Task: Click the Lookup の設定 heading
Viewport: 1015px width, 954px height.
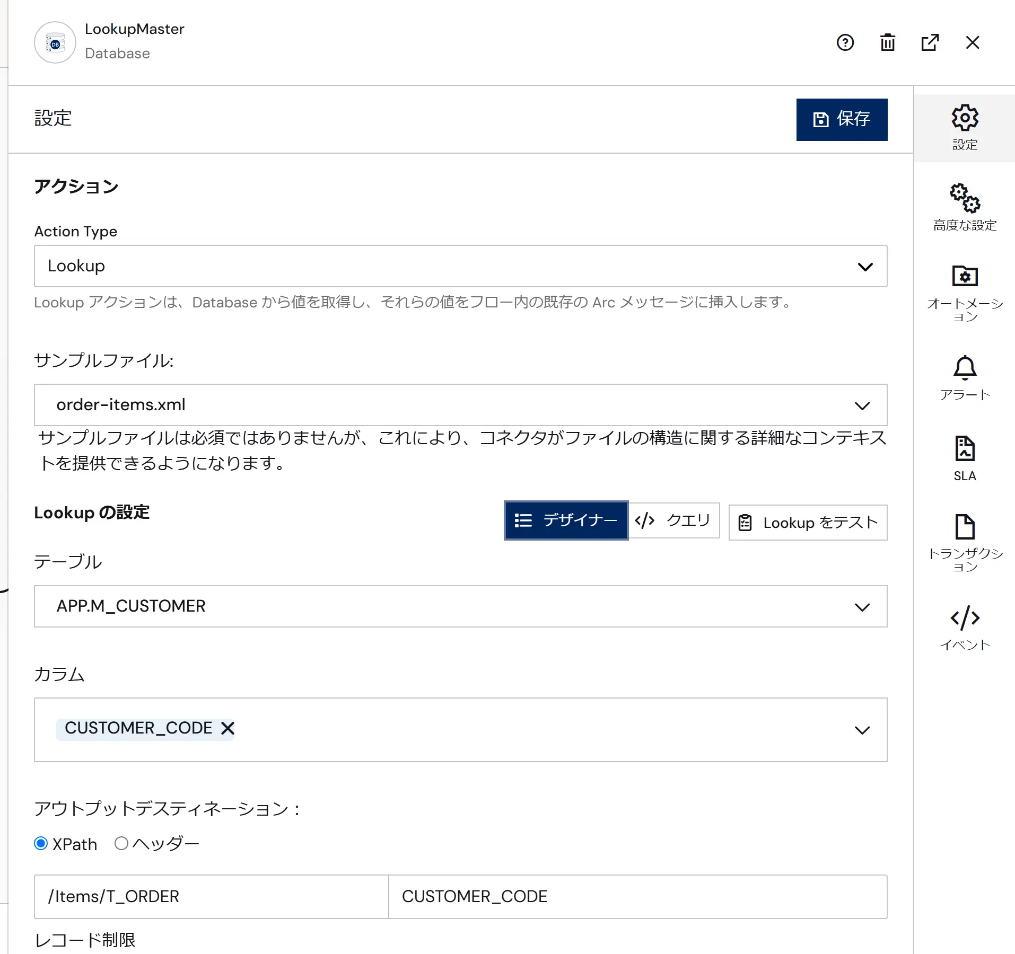Action: point(92,513)
